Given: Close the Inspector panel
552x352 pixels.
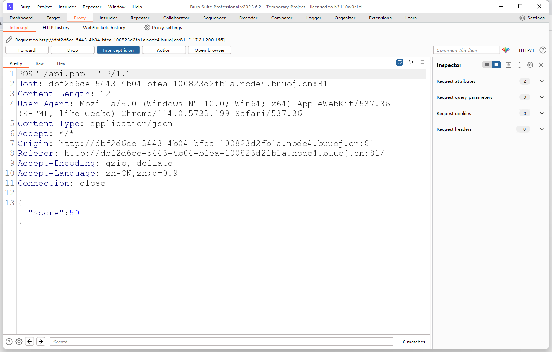Looking at the screenshot, I should tap(541, 65).
